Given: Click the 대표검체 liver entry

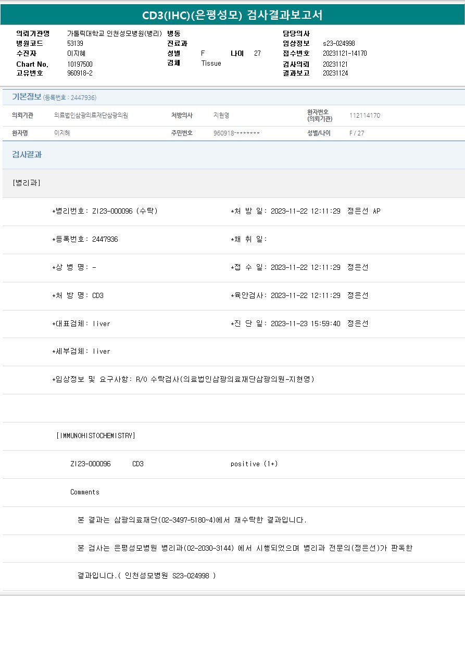Looking at the screenshot, I should pos(81,324).
